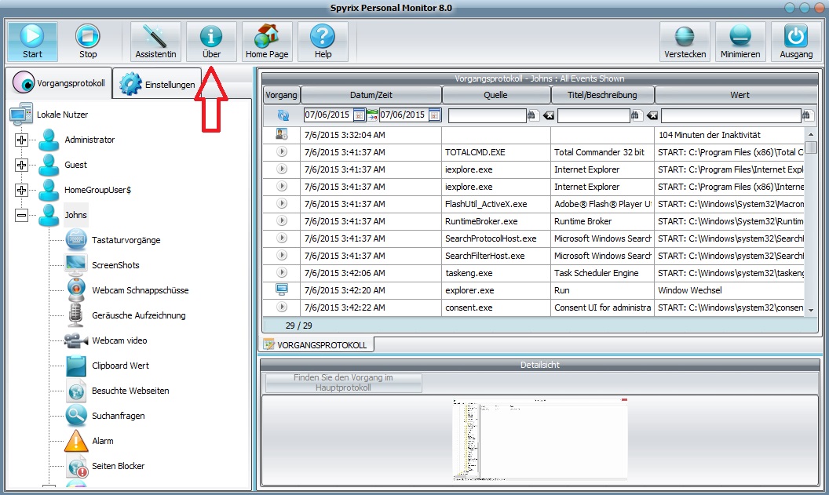Screen dimensions: 829x495
Task: Click the Ausgang exit button
Action: [796, 42]
